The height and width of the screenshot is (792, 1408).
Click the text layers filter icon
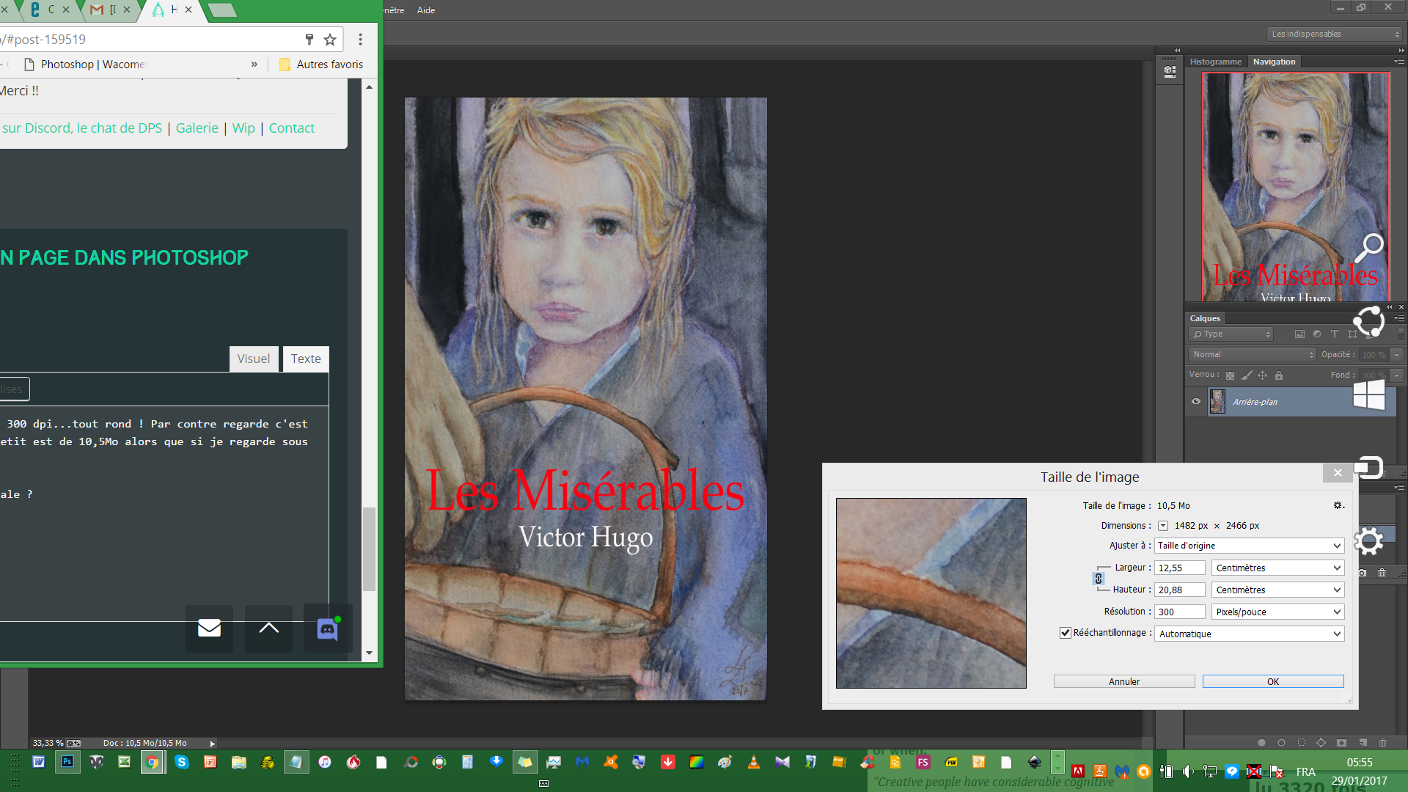click(1335, 334)
